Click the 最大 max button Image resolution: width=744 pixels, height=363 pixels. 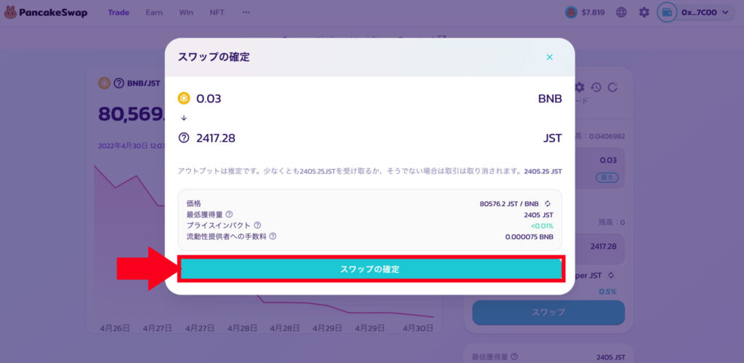click(x=607, y=178)
